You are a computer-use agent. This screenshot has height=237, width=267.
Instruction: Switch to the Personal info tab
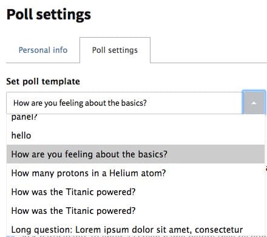point(43,50)
